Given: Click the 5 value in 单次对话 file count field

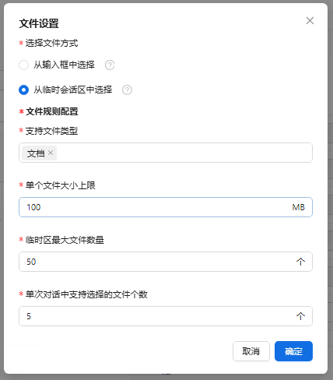Looking at the screenshot, I should click(29, 316).
